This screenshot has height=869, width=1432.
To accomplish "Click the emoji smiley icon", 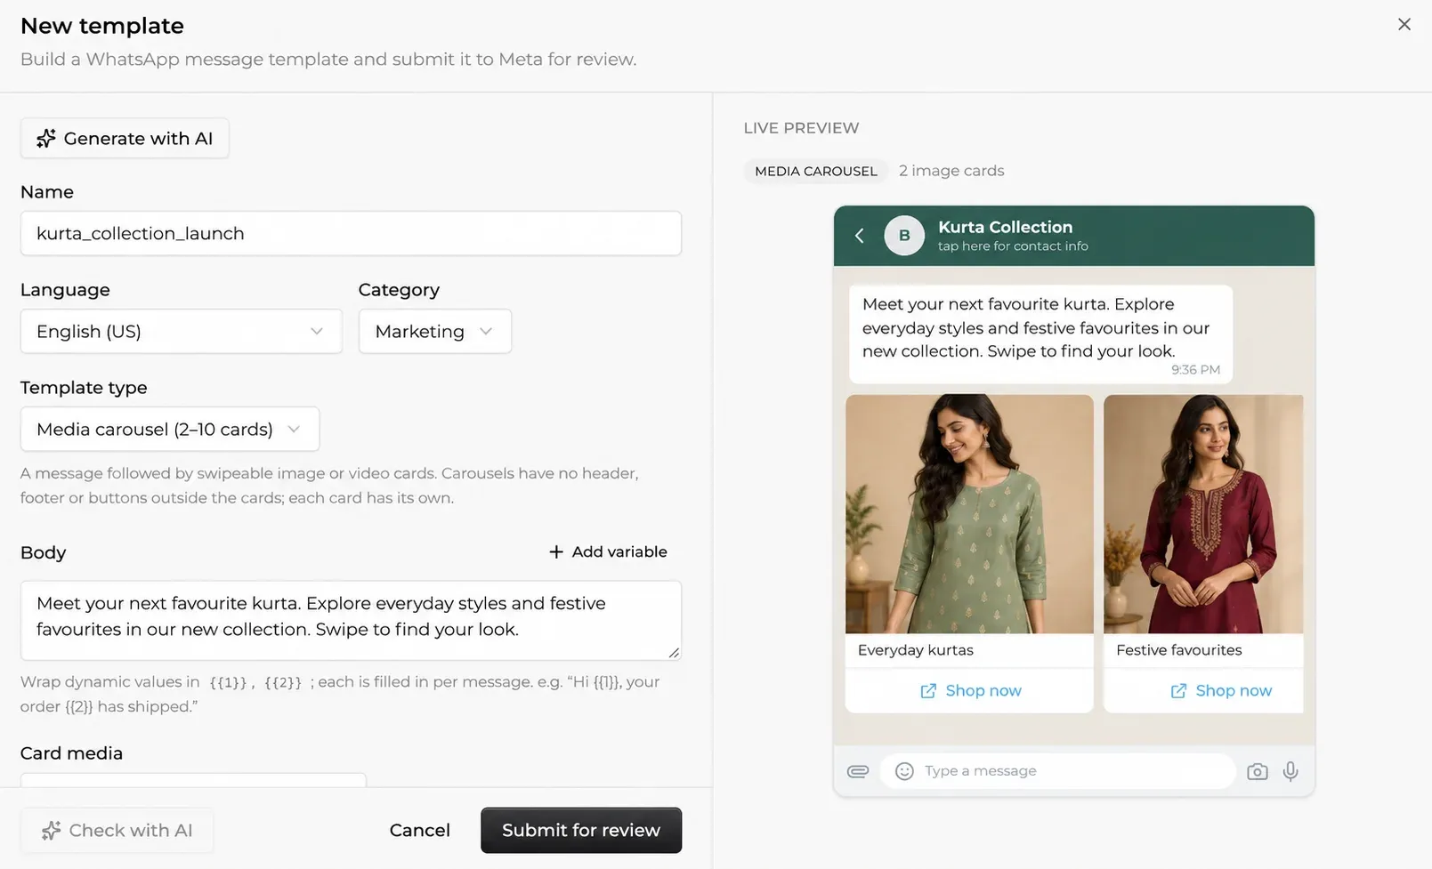I will (x=904, y=771).
